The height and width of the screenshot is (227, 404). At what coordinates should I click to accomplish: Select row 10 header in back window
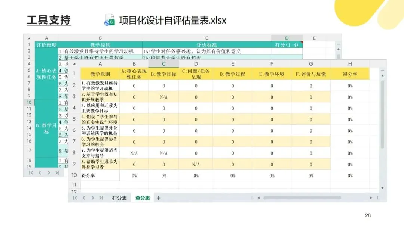pos(29,102)
